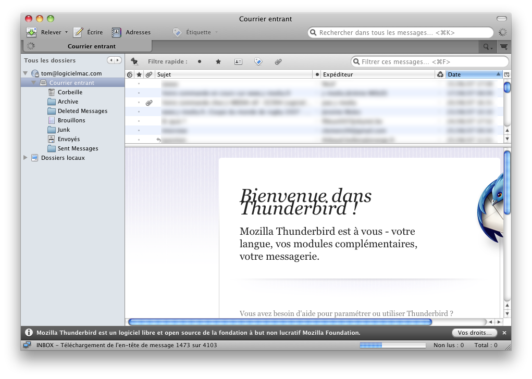Click the 'Tous les dossiers' folder pane header

[50, 60]
